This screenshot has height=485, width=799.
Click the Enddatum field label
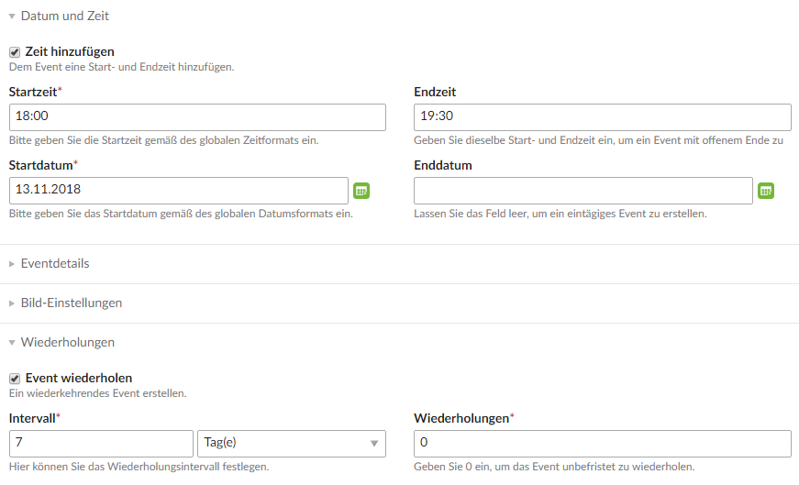point(443,166)
